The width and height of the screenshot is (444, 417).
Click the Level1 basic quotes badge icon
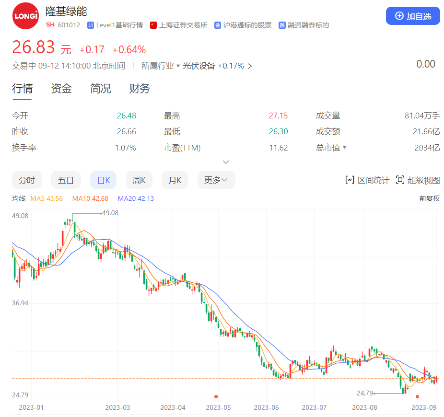pos(91,25)
